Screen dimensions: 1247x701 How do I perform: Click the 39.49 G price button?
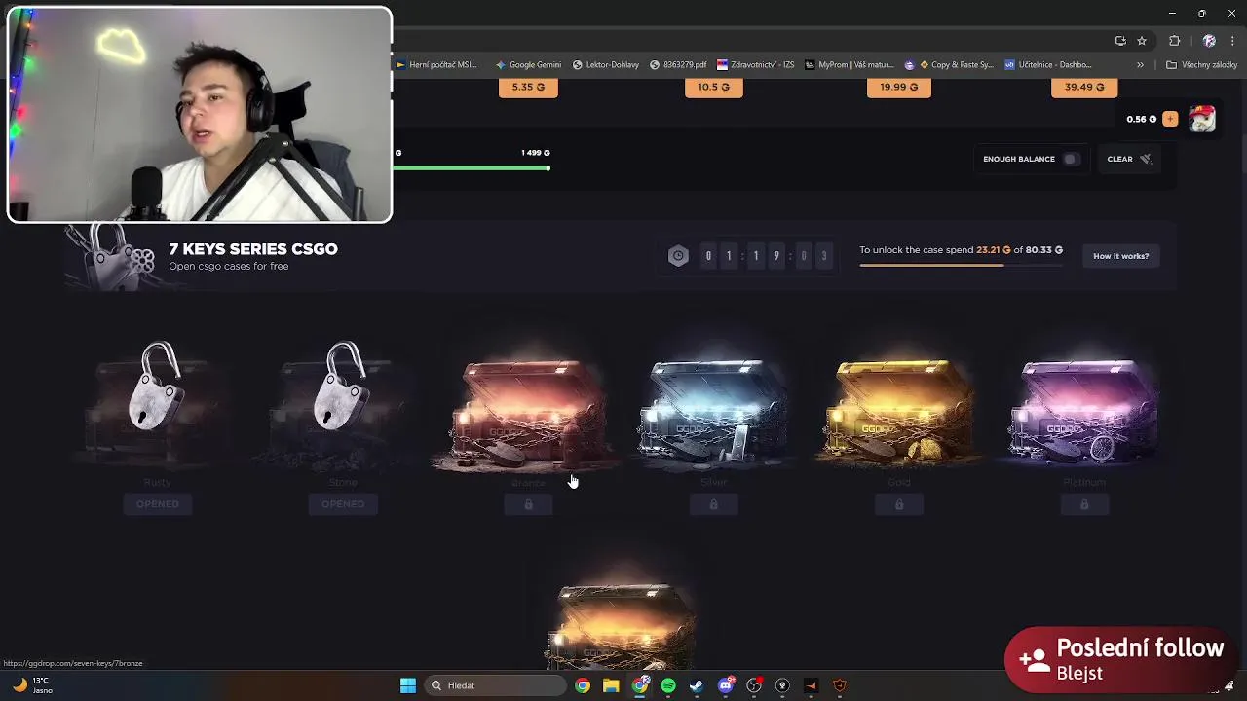(x=1084, y=87)
